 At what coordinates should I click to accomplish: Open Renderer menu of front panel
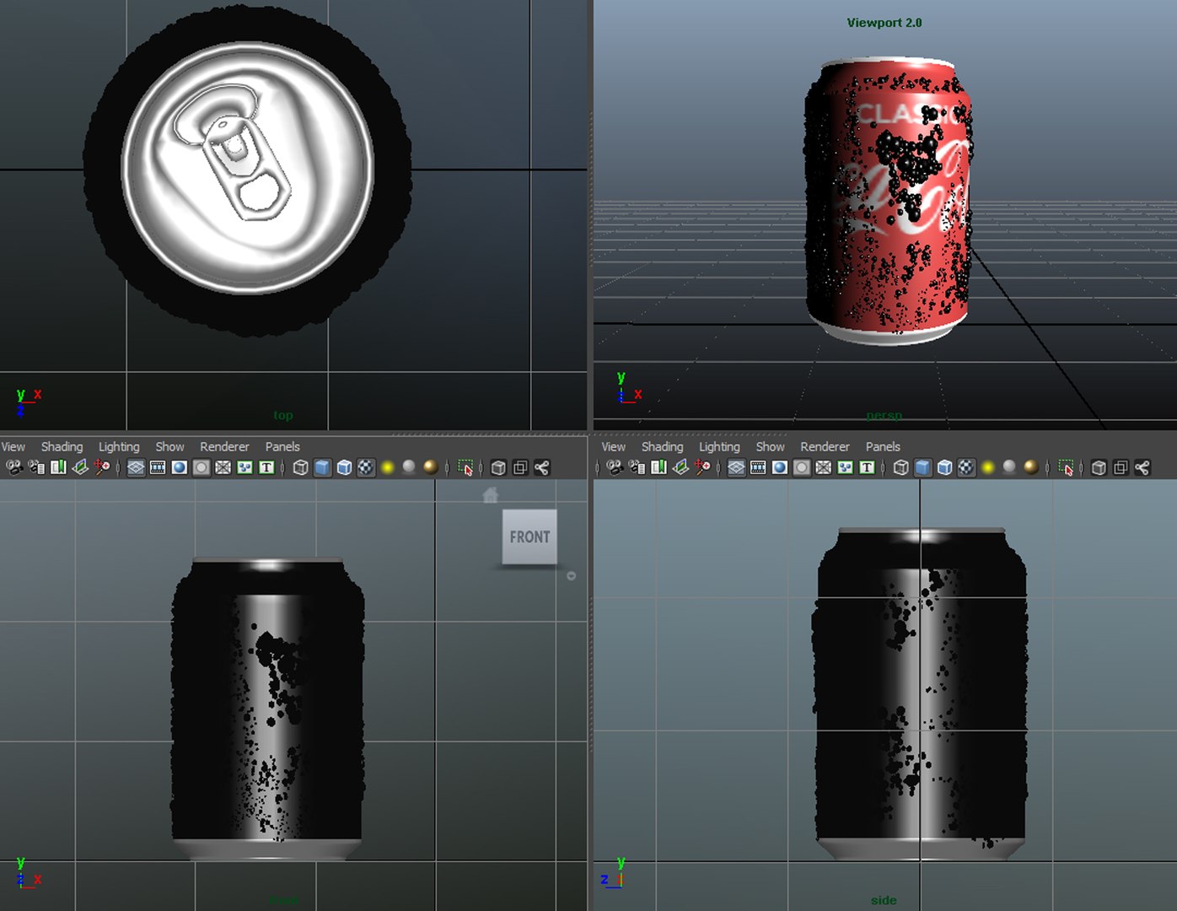click(224, 447)
